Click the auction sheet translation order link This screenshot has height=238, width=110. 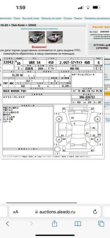pyautogui.click(x=39, y=28)
